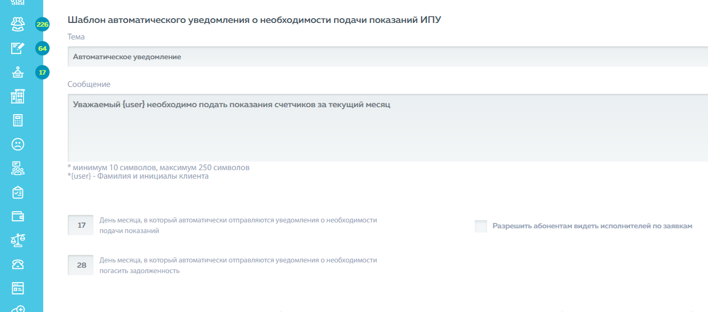The height and width of the screenshot is (312, 708).
Task: Open the calculator sidebar icon
Action: 18,120
